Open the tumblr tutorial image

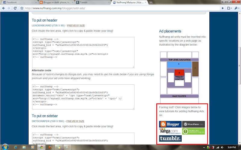(170, 138)
